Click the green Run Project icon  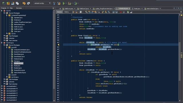click(x=63, y=3)
